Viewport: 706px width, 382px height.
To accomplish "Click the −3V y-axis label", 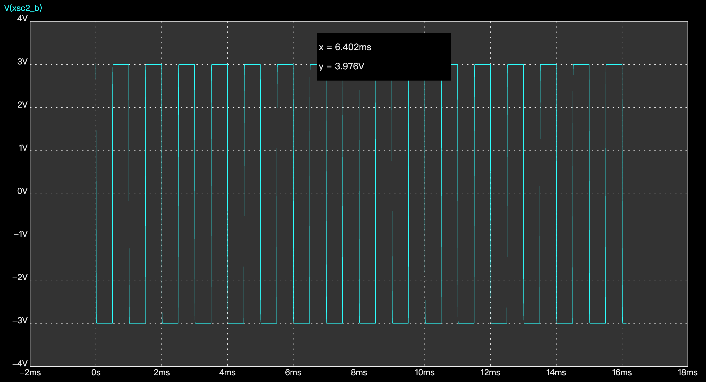I will tap(20, 320).
